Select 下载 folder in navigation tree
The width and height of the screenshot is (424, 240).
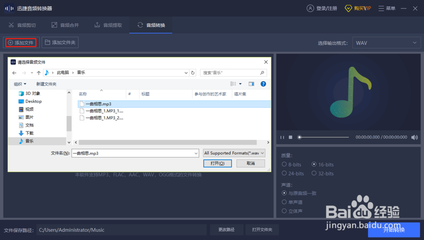(26, 133)
